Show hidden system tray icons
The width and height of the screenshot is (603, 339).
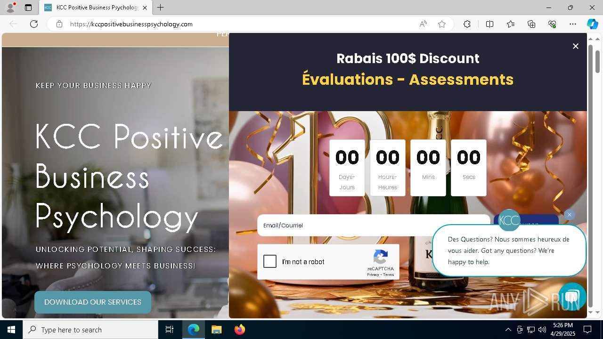(508, 330)
